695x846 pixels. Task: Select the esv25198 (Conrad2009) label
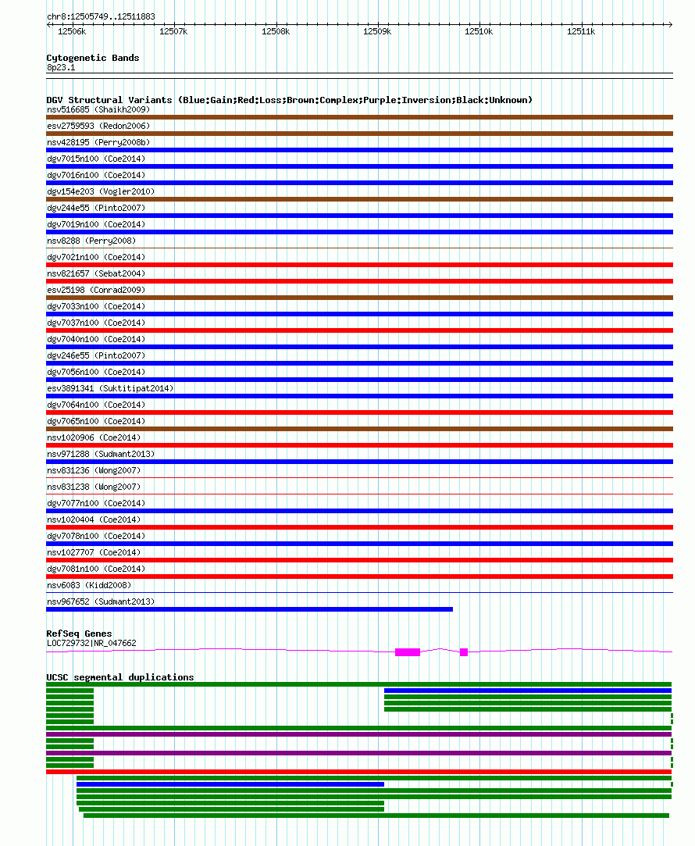pos(96,290)
